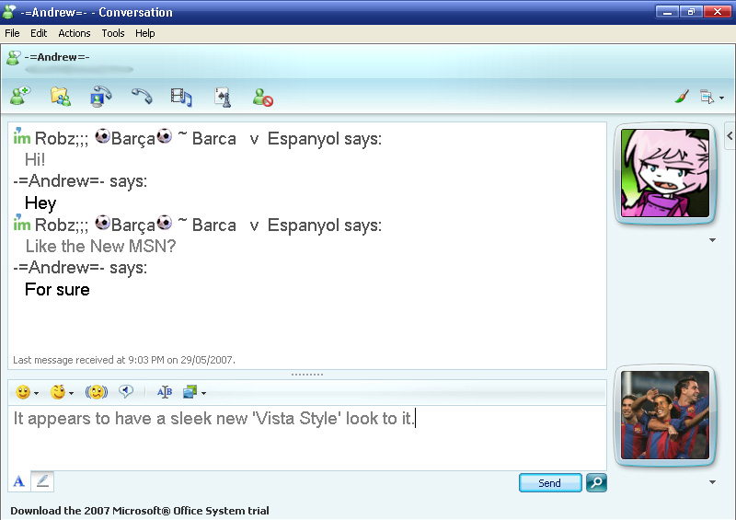
Task: Open options below Andrew's display picture
Action: tap(712, 240)
